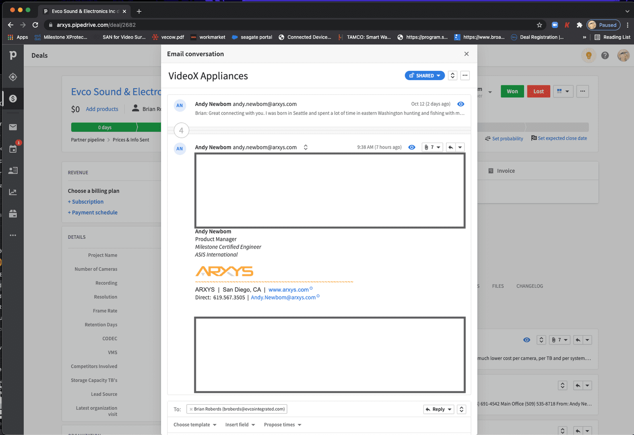
Task: Bookmark this page with the star icon
Action: (539, 25)
